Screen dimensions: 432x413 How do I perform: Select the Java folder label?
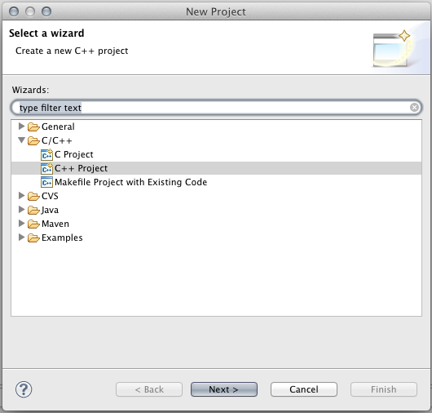click(50, 210)
